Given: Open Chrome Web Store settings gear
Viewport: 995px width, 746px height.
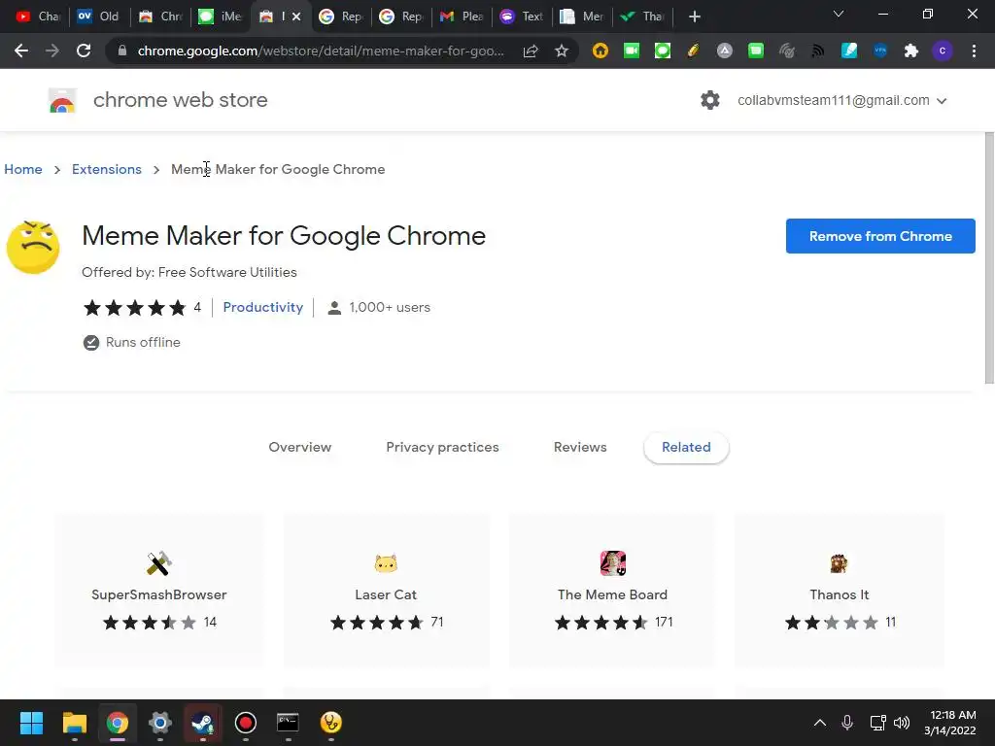Looking at the screenshot, I should click(x=709, y=100).
